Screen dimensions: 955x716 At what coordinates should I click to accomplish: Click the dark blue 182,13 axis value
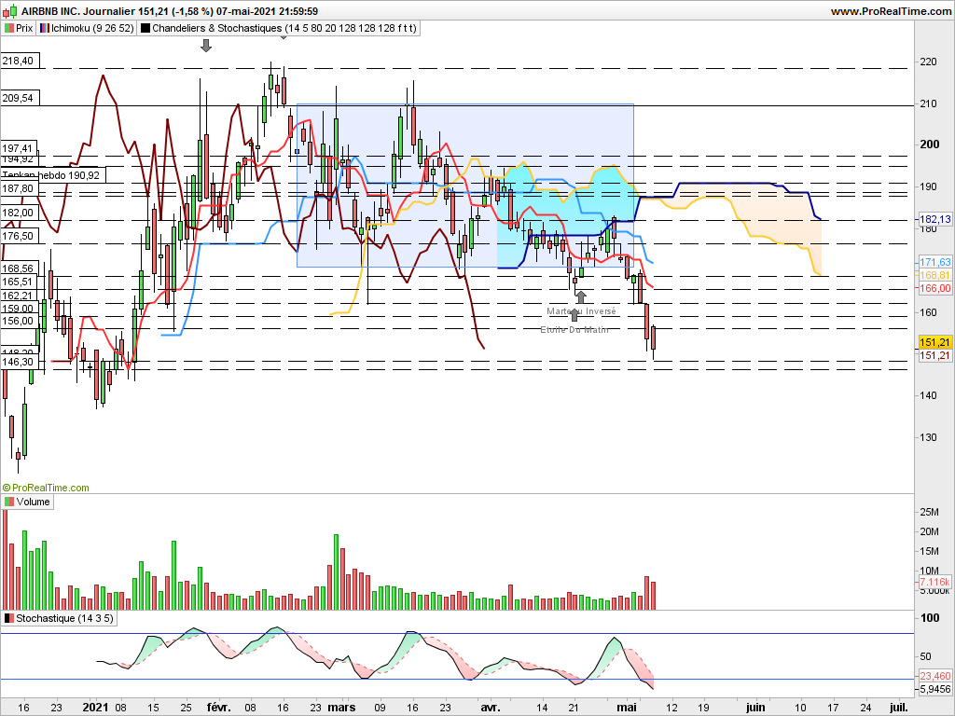click(x=934, y=219)
